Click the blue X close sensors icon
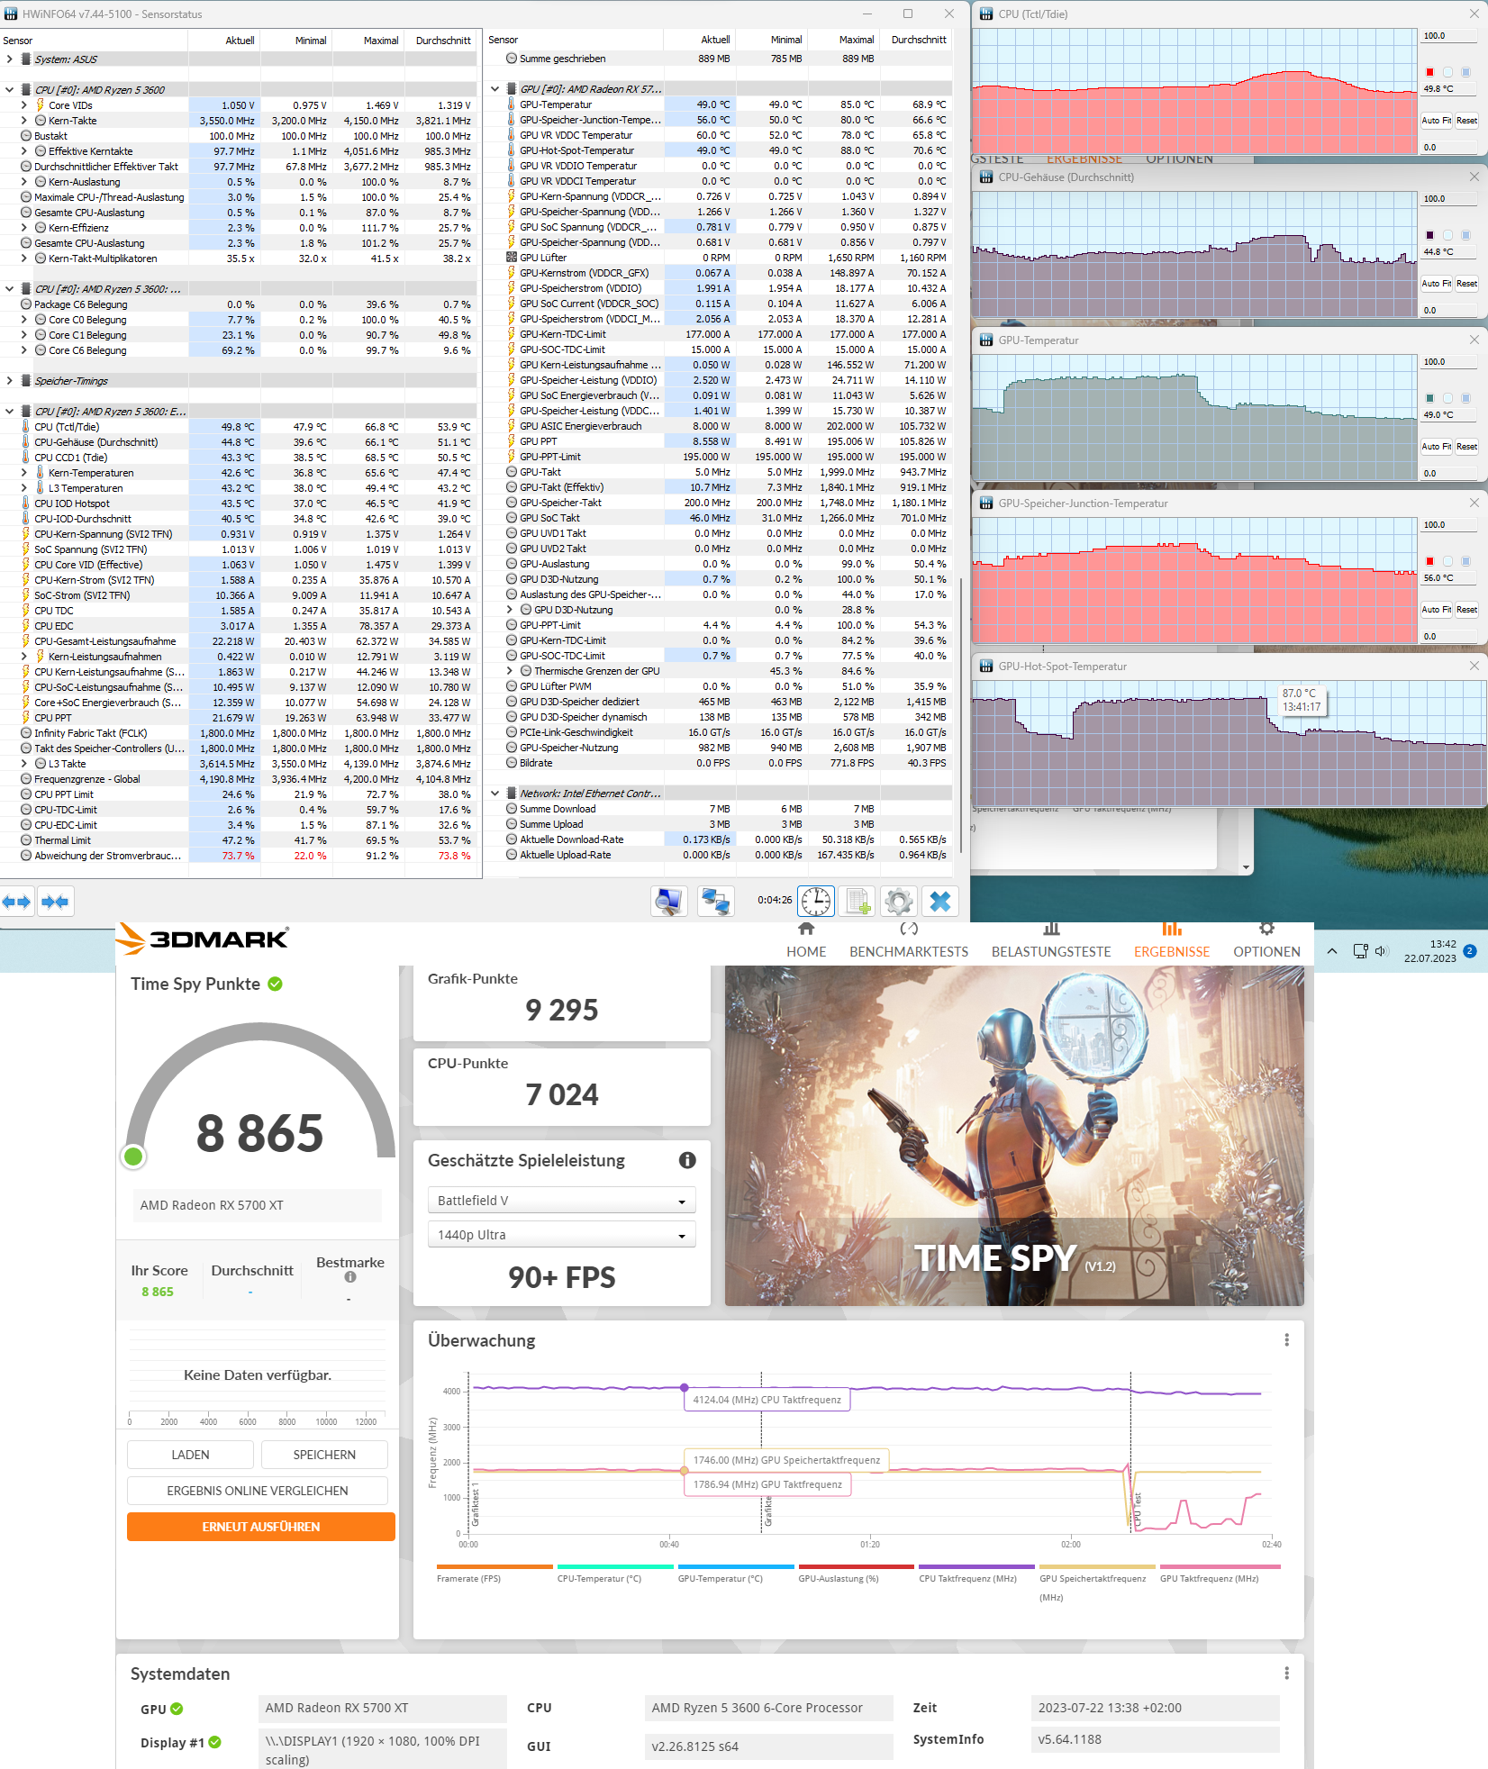1488x1769 pixels. (940, 901)
